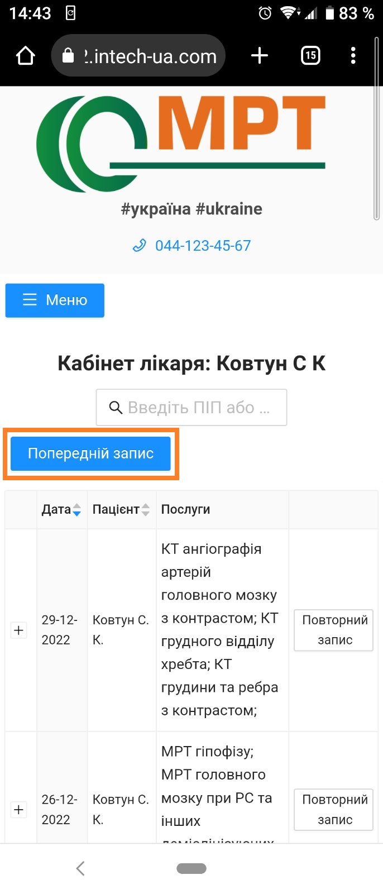Open the browser three-dot menu
This screenshot has width=383, height=894.
353,56
